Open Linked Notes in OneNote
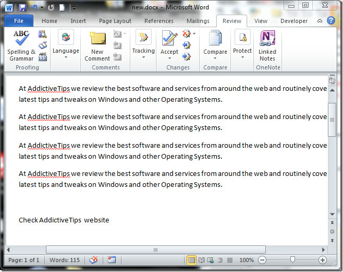Screen dimensions: 343x272 (x=267, y=46)
